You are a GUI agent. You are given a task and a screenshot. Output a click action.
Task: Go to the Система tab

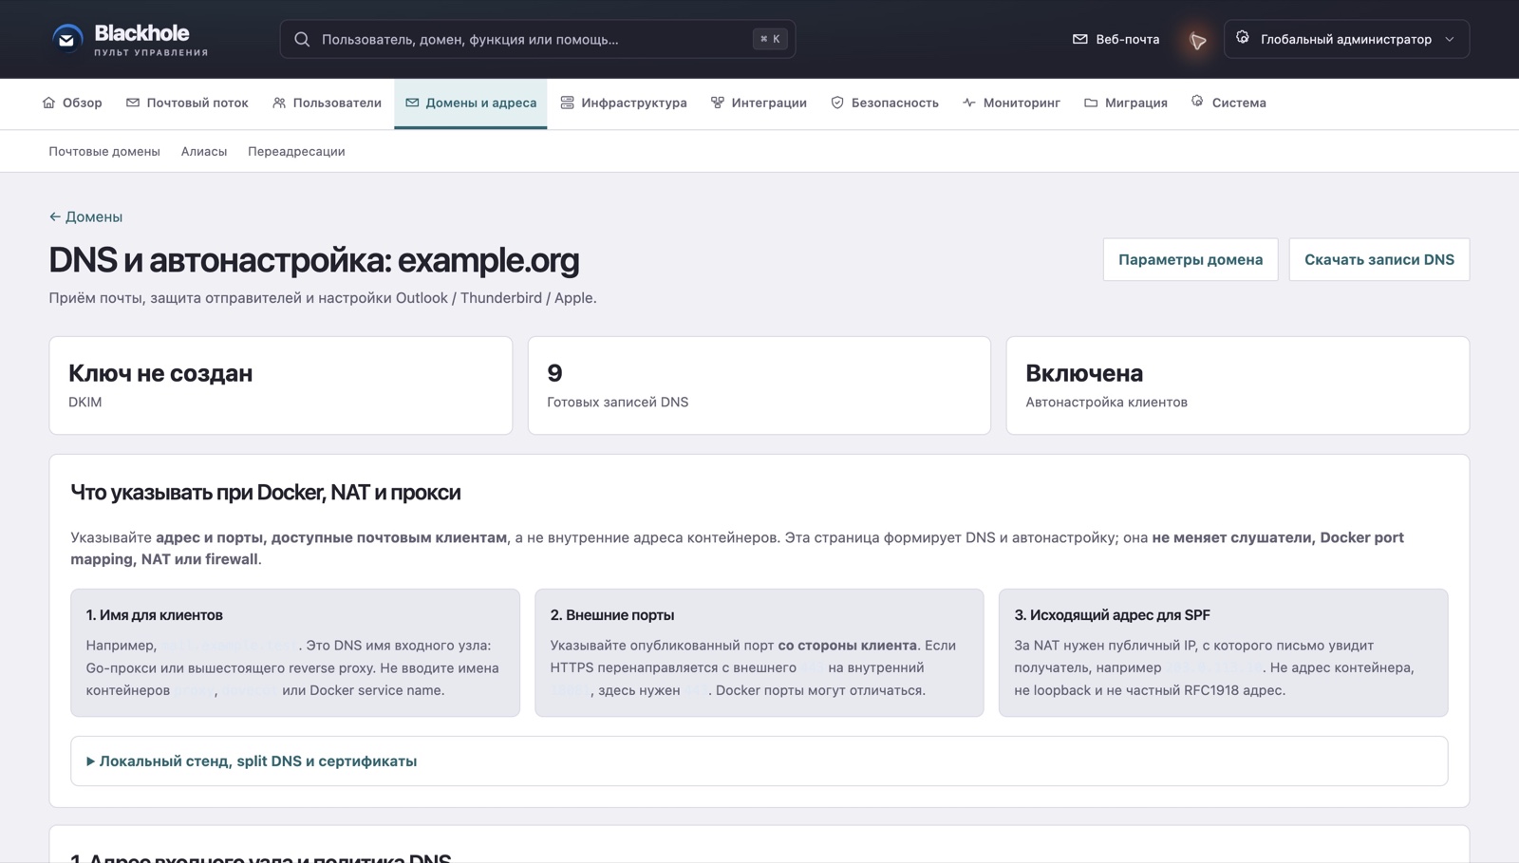click(x=1228, y=103)
